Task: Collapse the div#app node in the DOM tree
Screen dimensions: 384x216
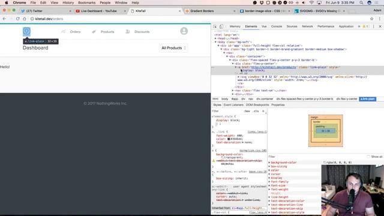Action: (x=218, y=46)
